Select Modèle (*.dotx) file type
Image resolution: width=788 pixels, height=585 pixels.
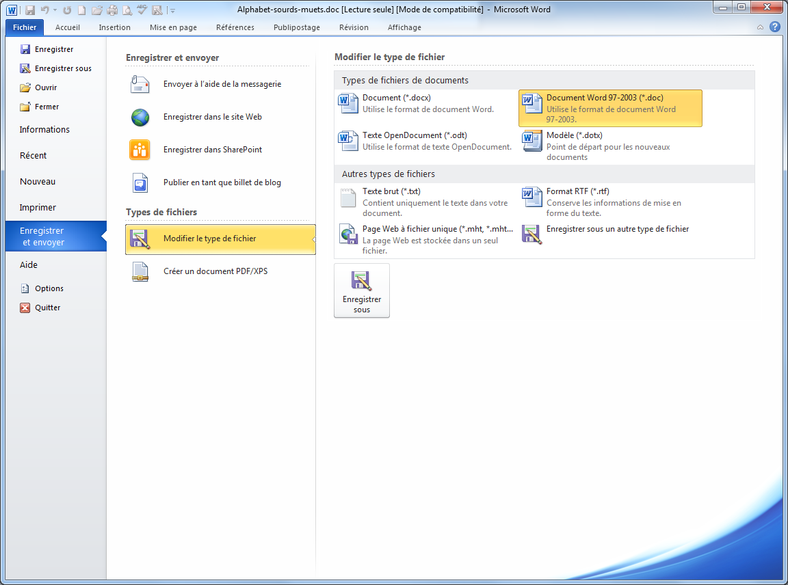(610, 146)
